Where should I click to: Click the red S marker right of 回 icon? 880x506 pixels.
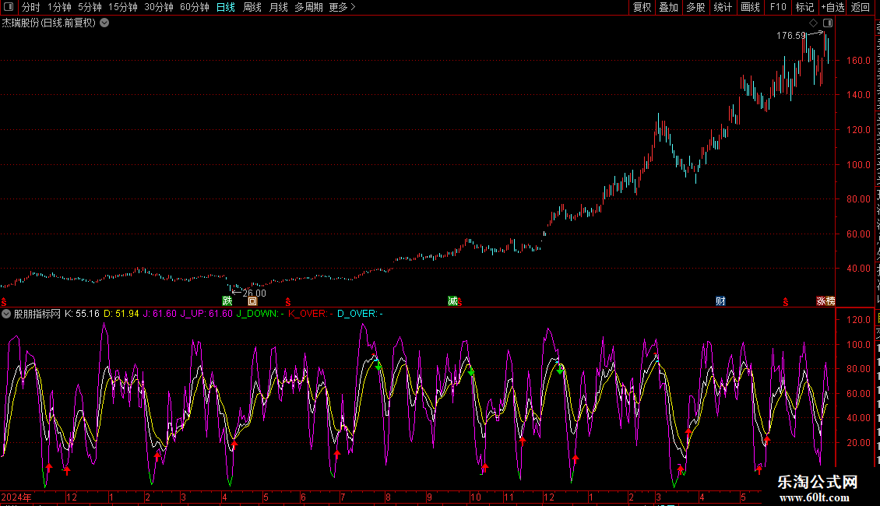pos(288,302)
